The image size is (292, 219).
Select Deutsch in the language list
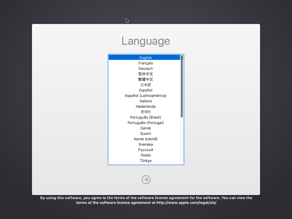tap(145, 68)
